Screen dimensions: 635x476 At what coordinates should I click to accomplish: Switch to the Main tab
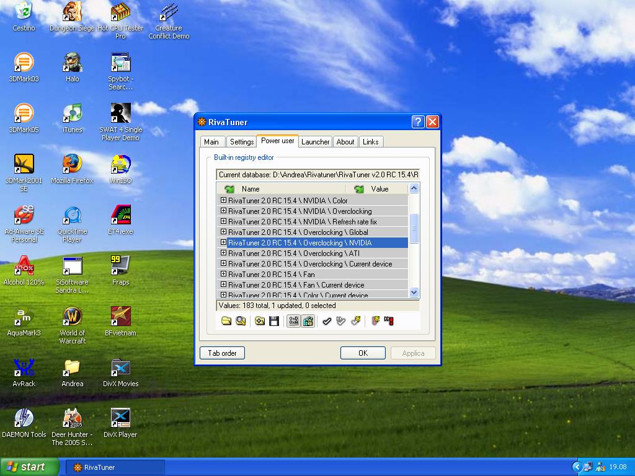click(211, 142)
